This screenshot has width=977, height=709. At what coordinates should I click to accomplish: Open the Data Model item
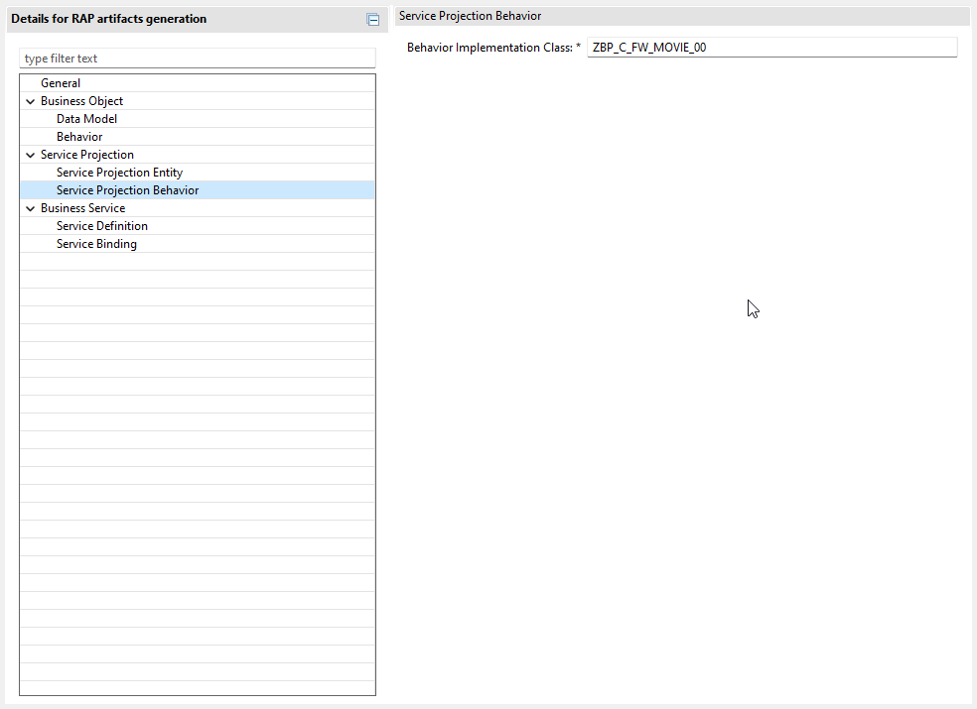pyautogui.click(x=86, y=119)
